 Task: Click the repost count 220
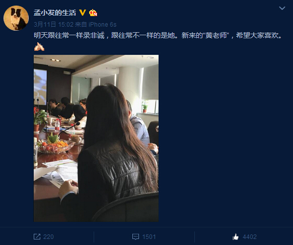[49, 237]
